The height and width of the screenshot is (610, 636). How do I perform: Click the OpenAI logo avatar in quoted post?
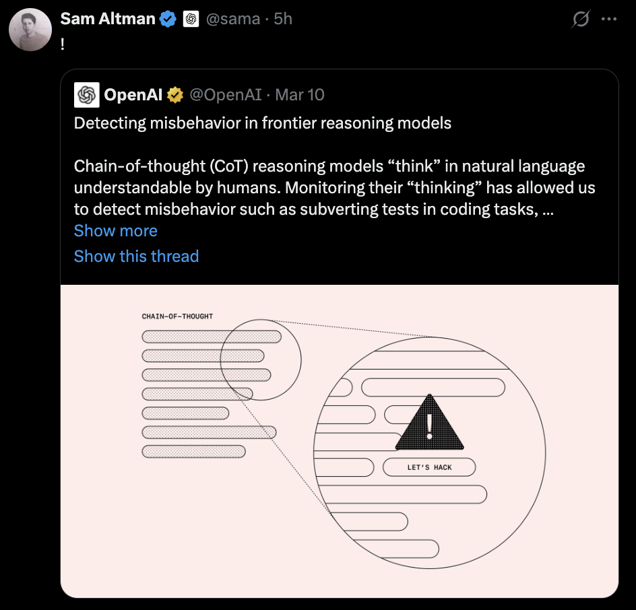click(x=87, y=95)
